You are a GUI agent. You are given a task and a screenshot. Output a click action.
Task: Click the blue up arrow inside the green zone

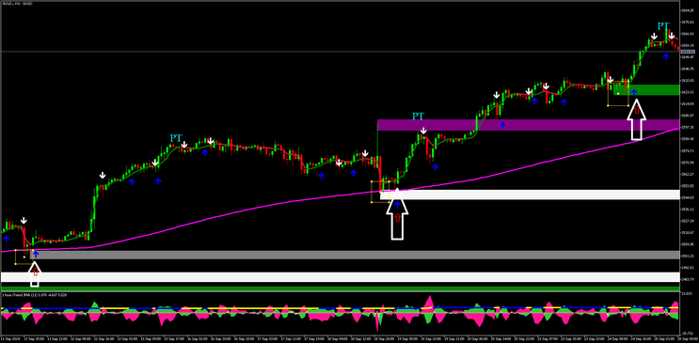pyautogui.click(x=633, y=92)
